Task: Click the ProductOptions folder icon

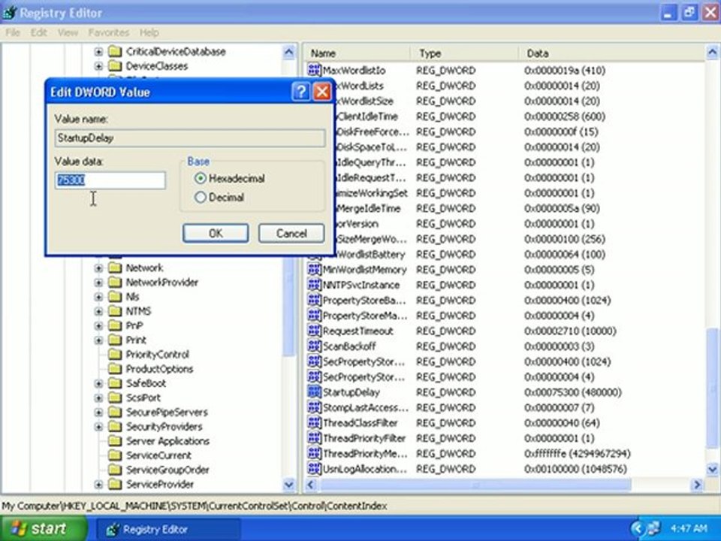Action: pos(115,369)
